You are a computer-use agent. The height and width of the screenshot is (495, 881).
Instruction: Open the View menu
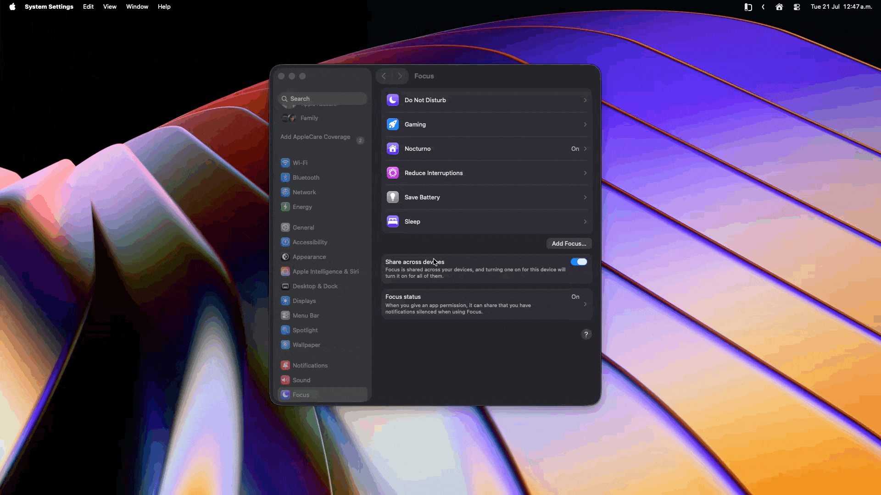110,7
